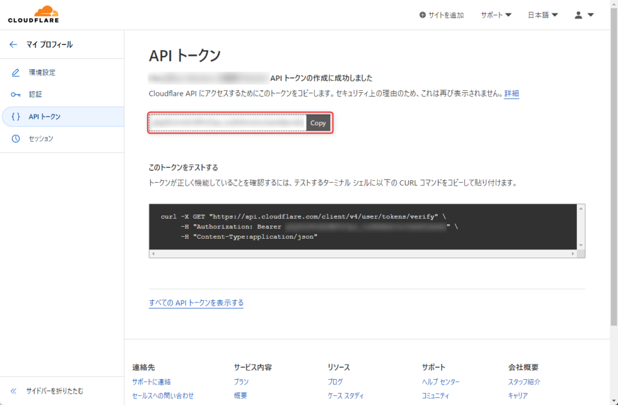
Task: Open the ヘルプ センター footer link
Action: click(x=441, y=381)
